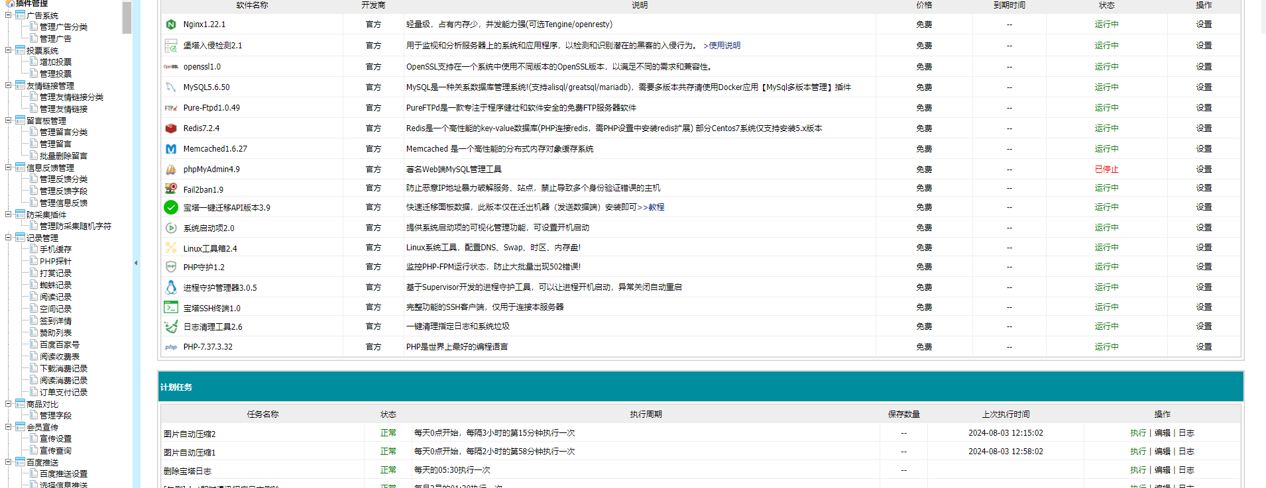The height and width of the screenshot is (488, 1266).
Task: Click the 插件管理 header icon in sidebar
Action: coord(10,3)
